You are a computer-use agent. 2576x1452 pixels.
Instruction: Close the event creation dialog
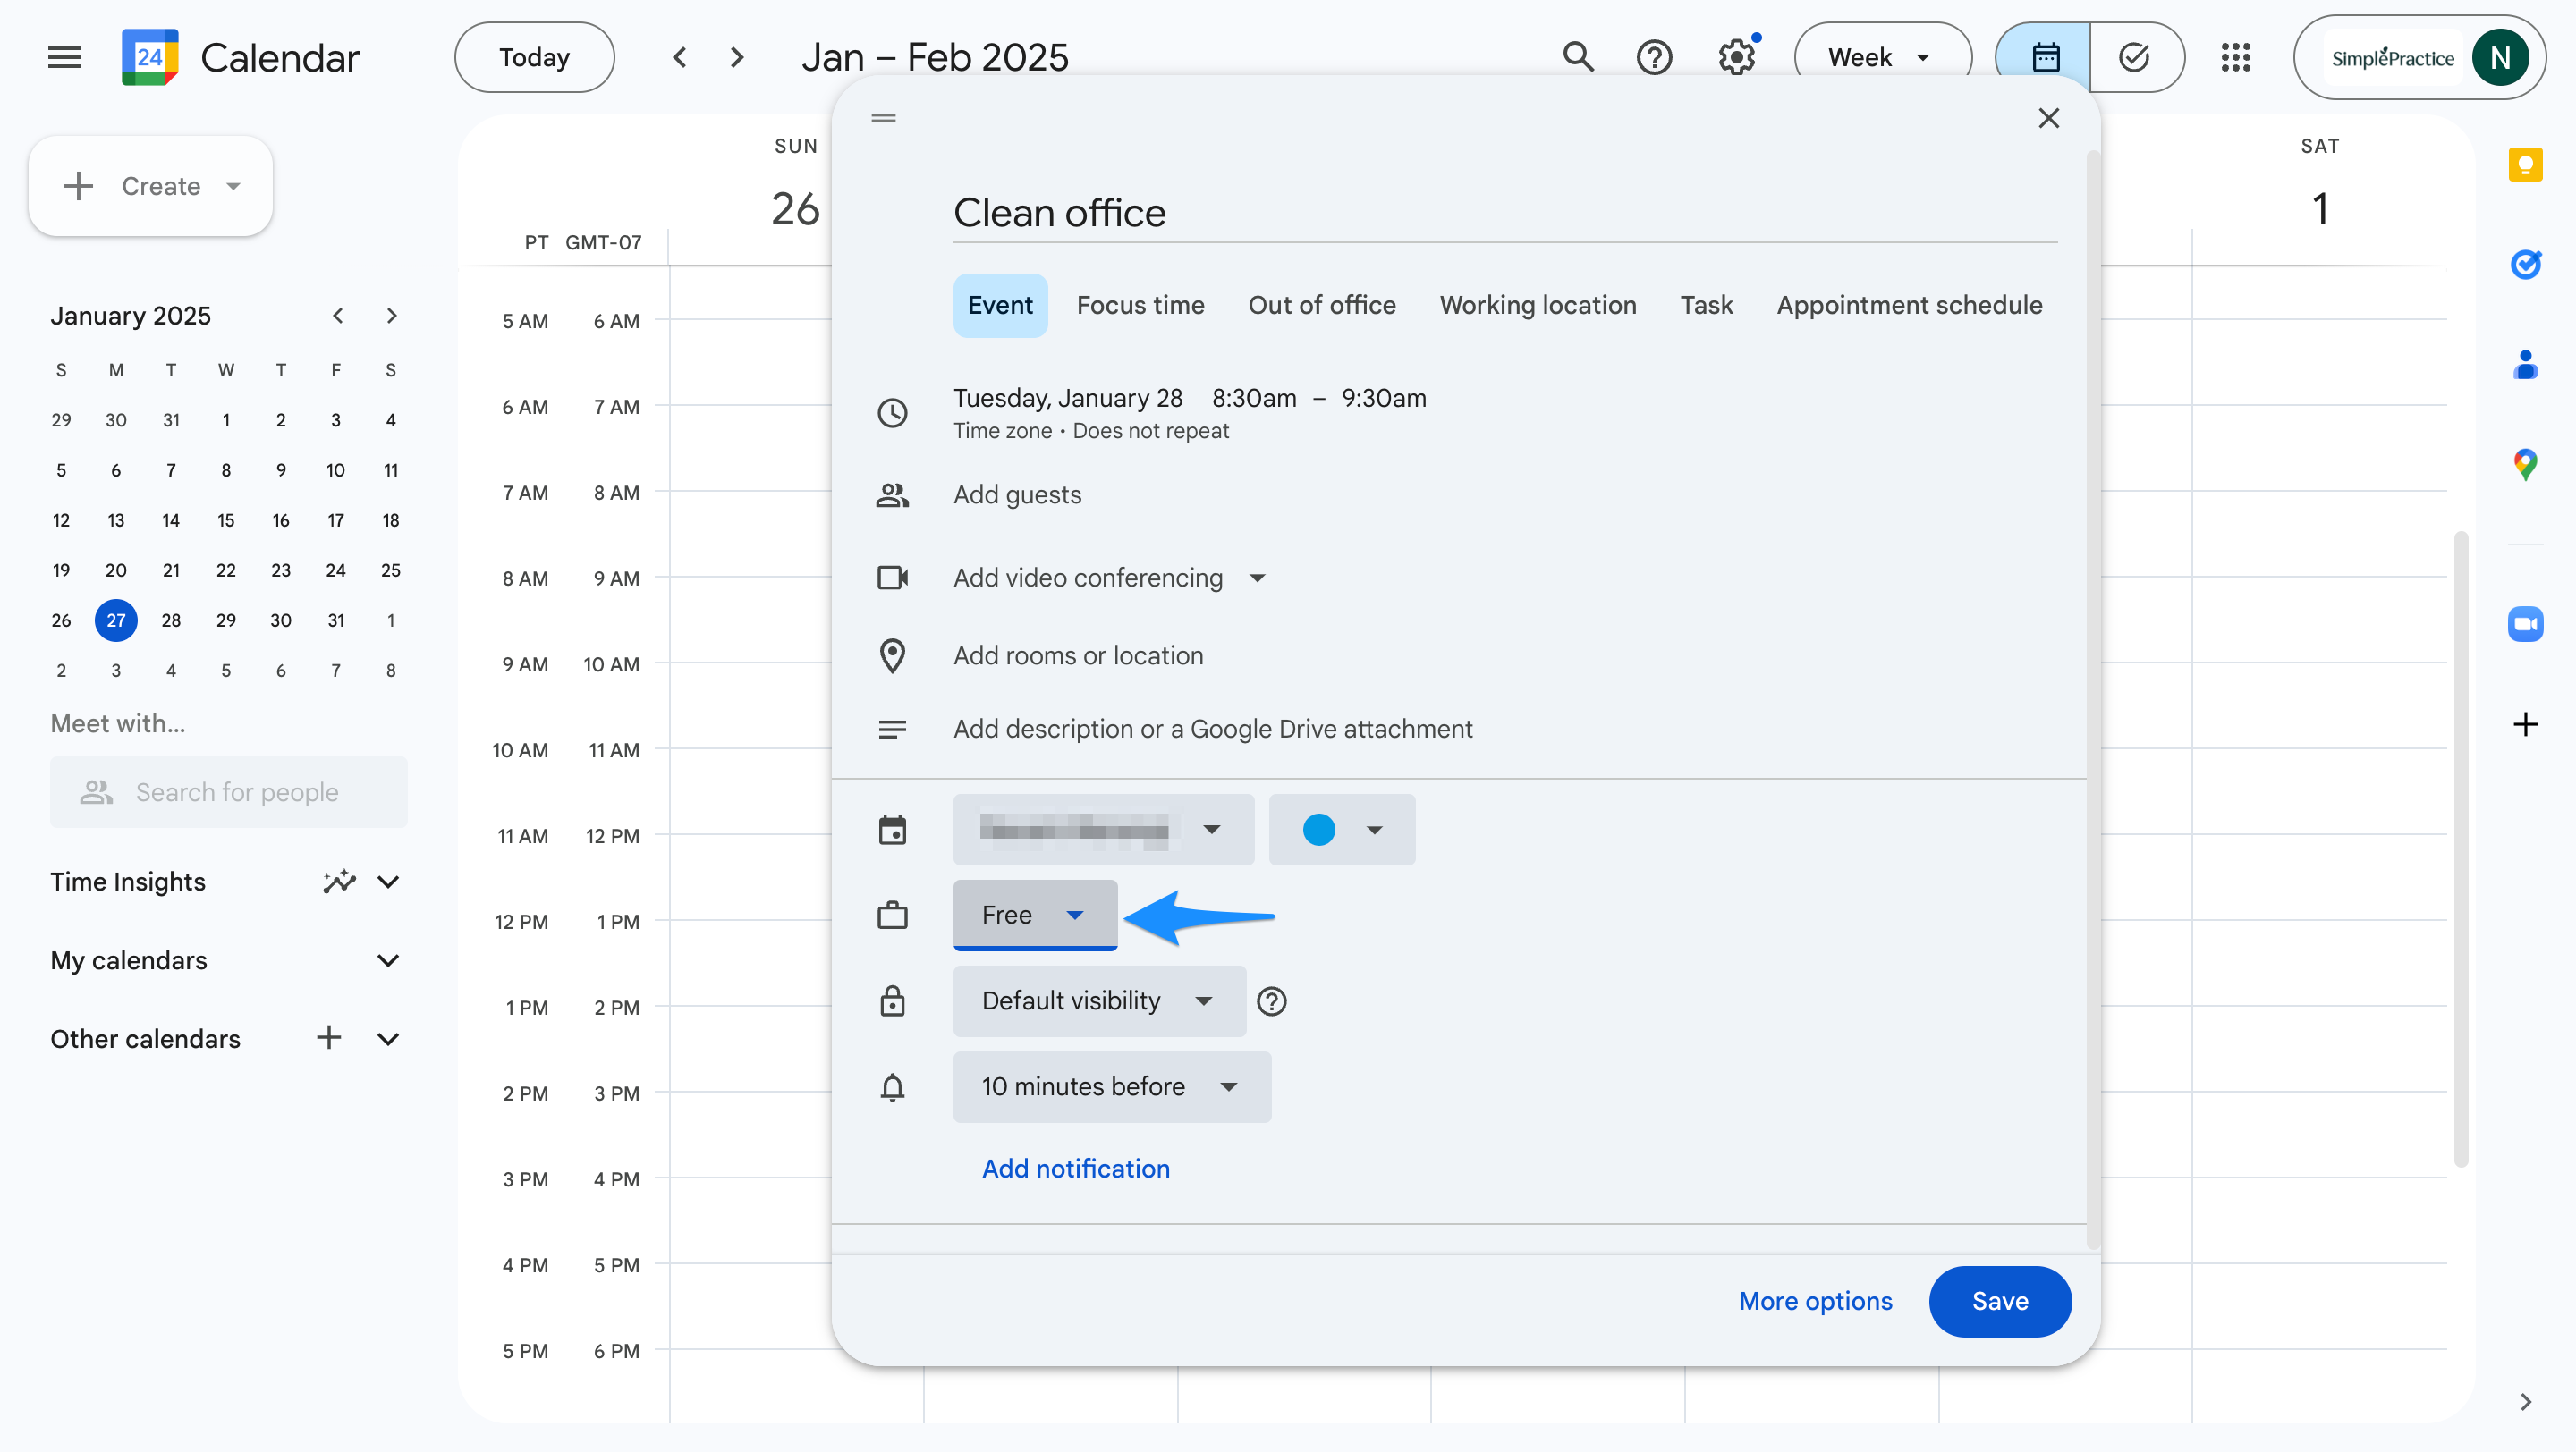click(2048, 118)
